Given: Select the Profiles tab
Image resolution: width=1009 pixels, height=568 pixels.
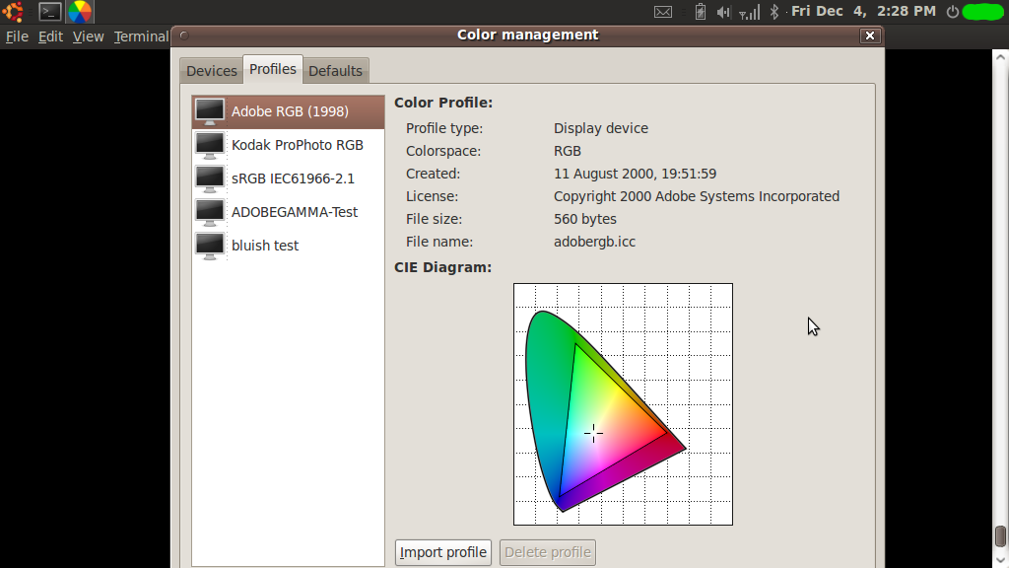Looking at the screenshot, I should pyautogui.click(x=273, y=69).
